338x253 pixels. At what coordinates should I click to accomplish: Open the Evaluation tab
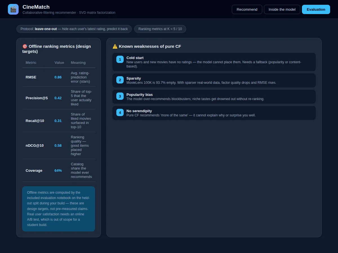[x=316, y=9]
